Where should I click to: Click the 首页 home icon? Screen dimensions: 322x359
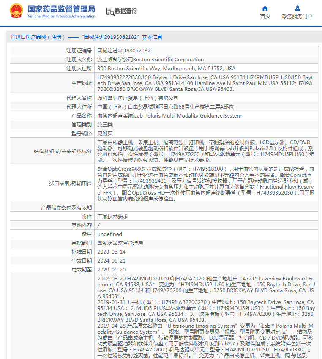265,8
